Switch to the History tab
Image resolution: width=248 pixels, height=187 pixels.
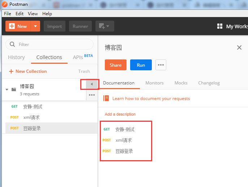pos(16,57)
